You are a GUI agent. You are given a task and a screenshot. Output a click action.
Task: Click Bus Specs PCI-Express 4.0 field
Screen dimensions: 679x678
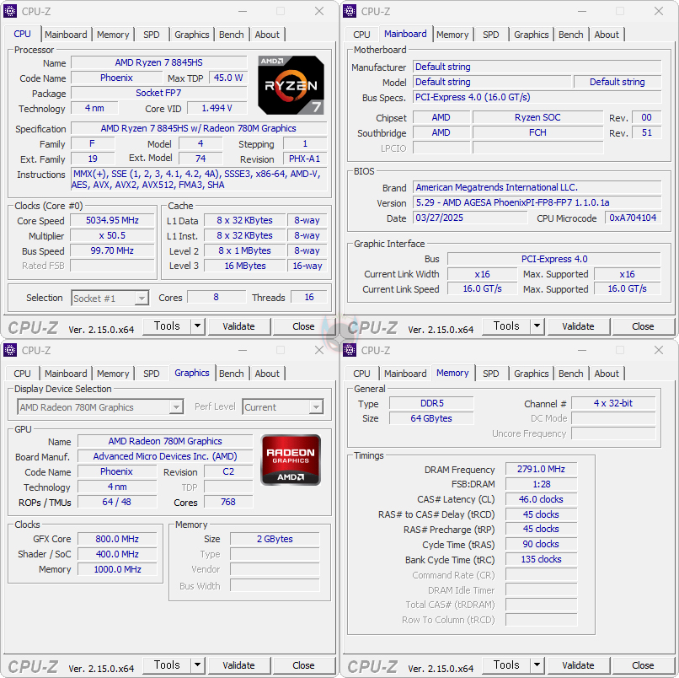[537, 97]
